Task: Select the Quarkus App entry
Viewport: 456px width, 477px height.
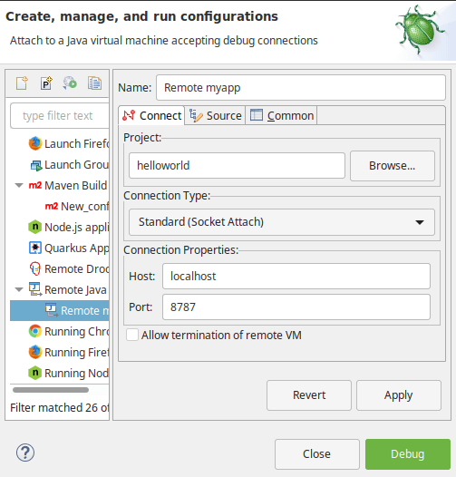Action: [x=69, y=248]
